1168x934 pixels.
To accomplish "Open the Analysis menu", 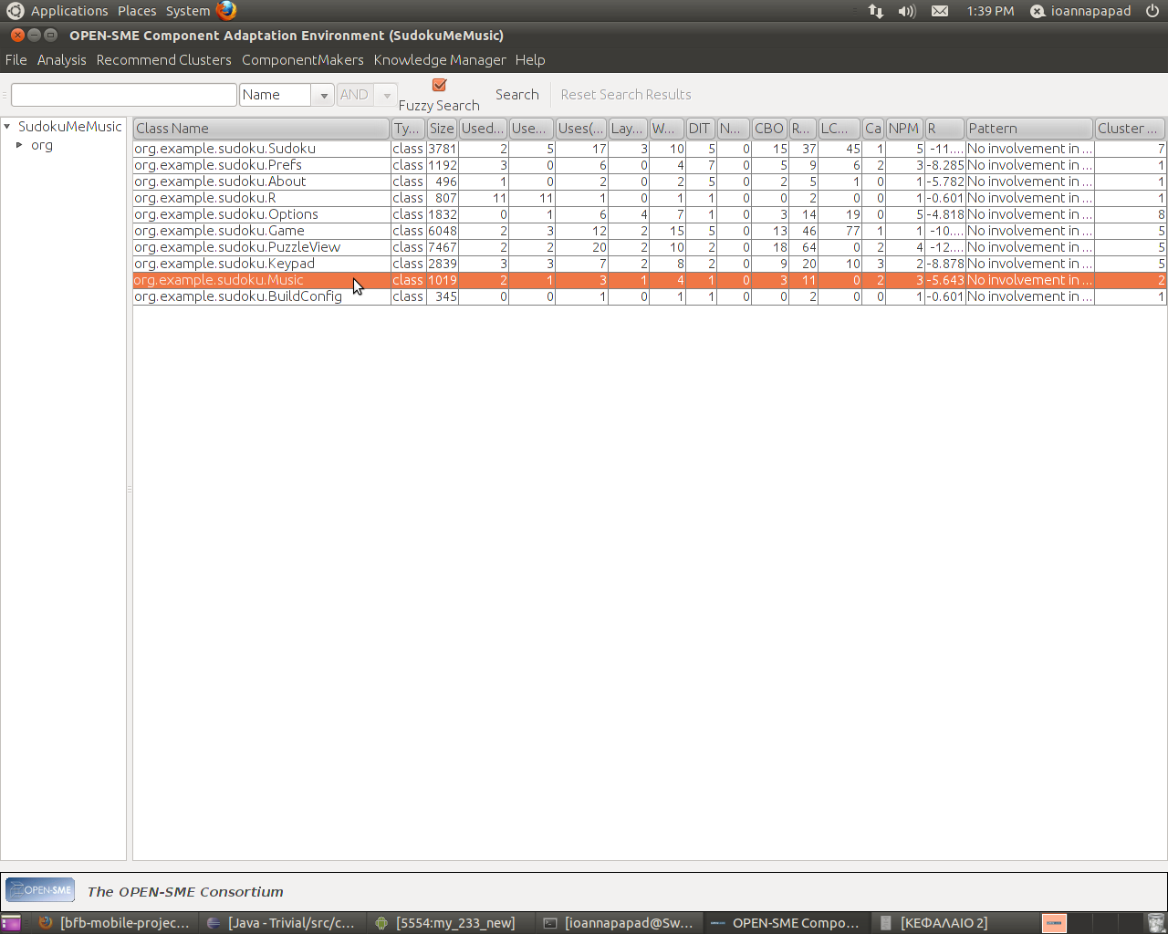I will (x=62, y=60).
